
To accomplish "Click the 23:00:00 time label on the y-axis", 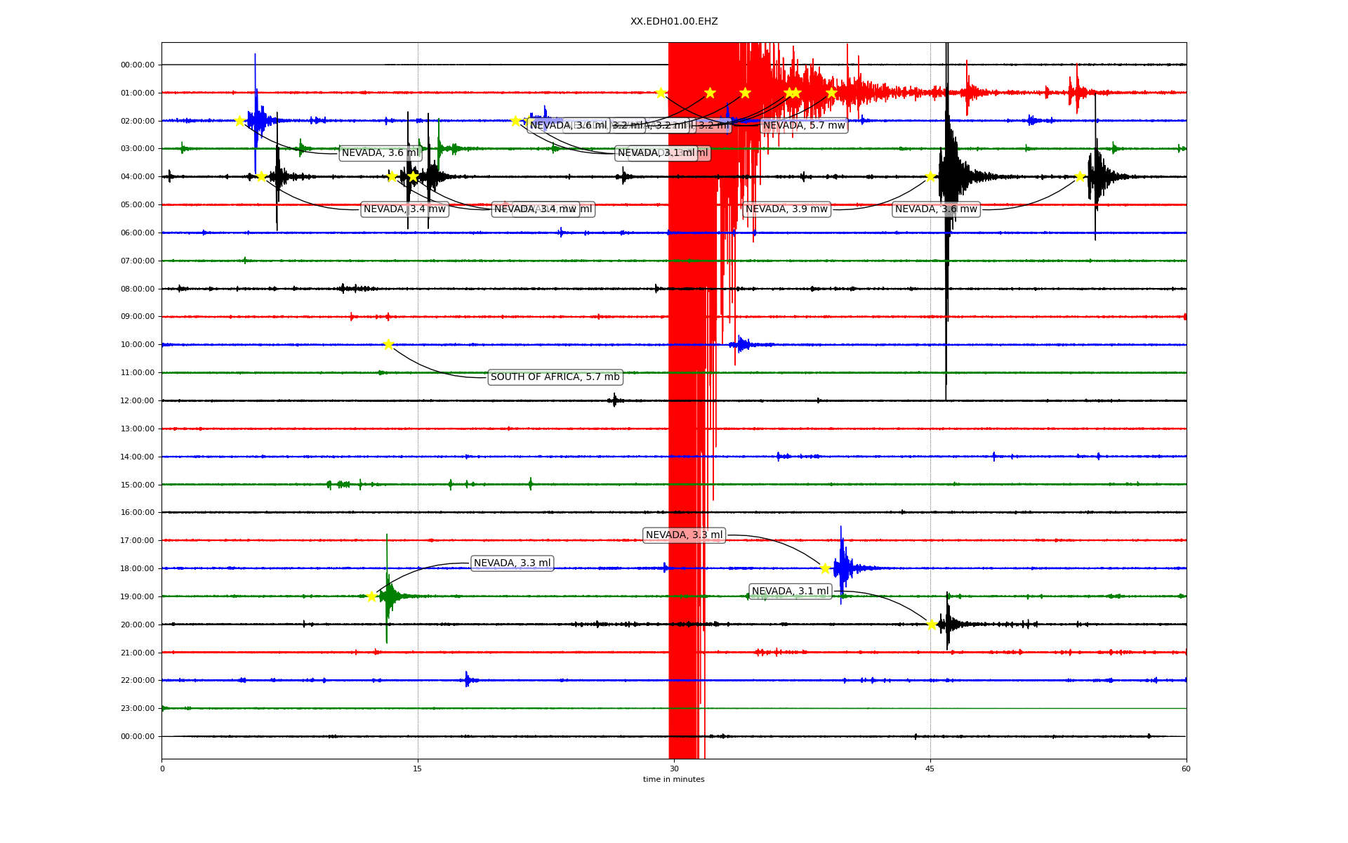I will coord(138,708).
